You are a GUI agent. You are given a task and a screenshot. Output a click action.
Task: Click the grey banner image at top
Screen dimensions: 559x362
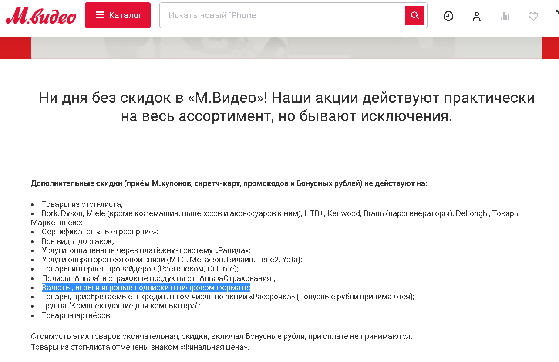286,48
